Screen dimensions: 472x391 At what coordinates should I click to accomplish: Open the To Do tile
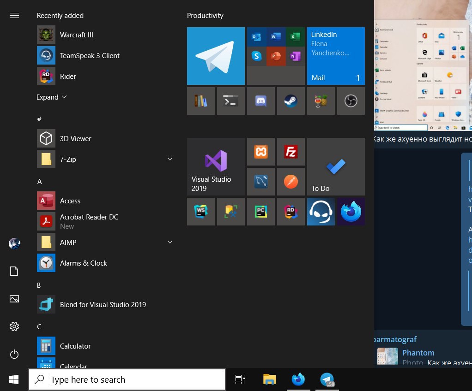coord(336,166)
